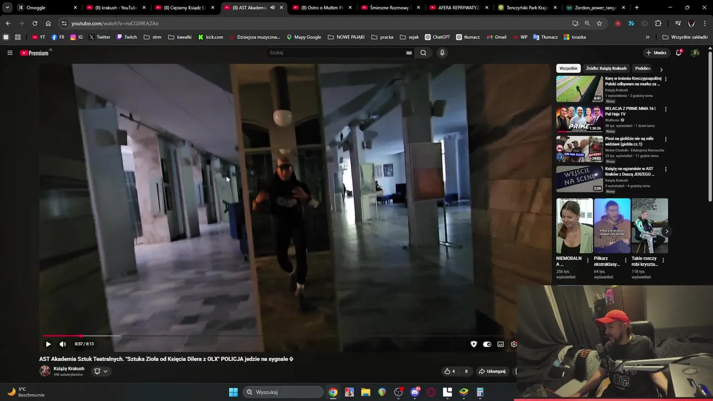Click the magnifier search button on YouTube
The height and width of the screenshot is (401, 713).
(423, 53)
